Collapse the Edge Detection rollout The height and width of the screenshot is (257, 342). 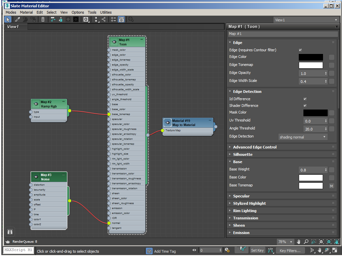[x=247, y=92]
